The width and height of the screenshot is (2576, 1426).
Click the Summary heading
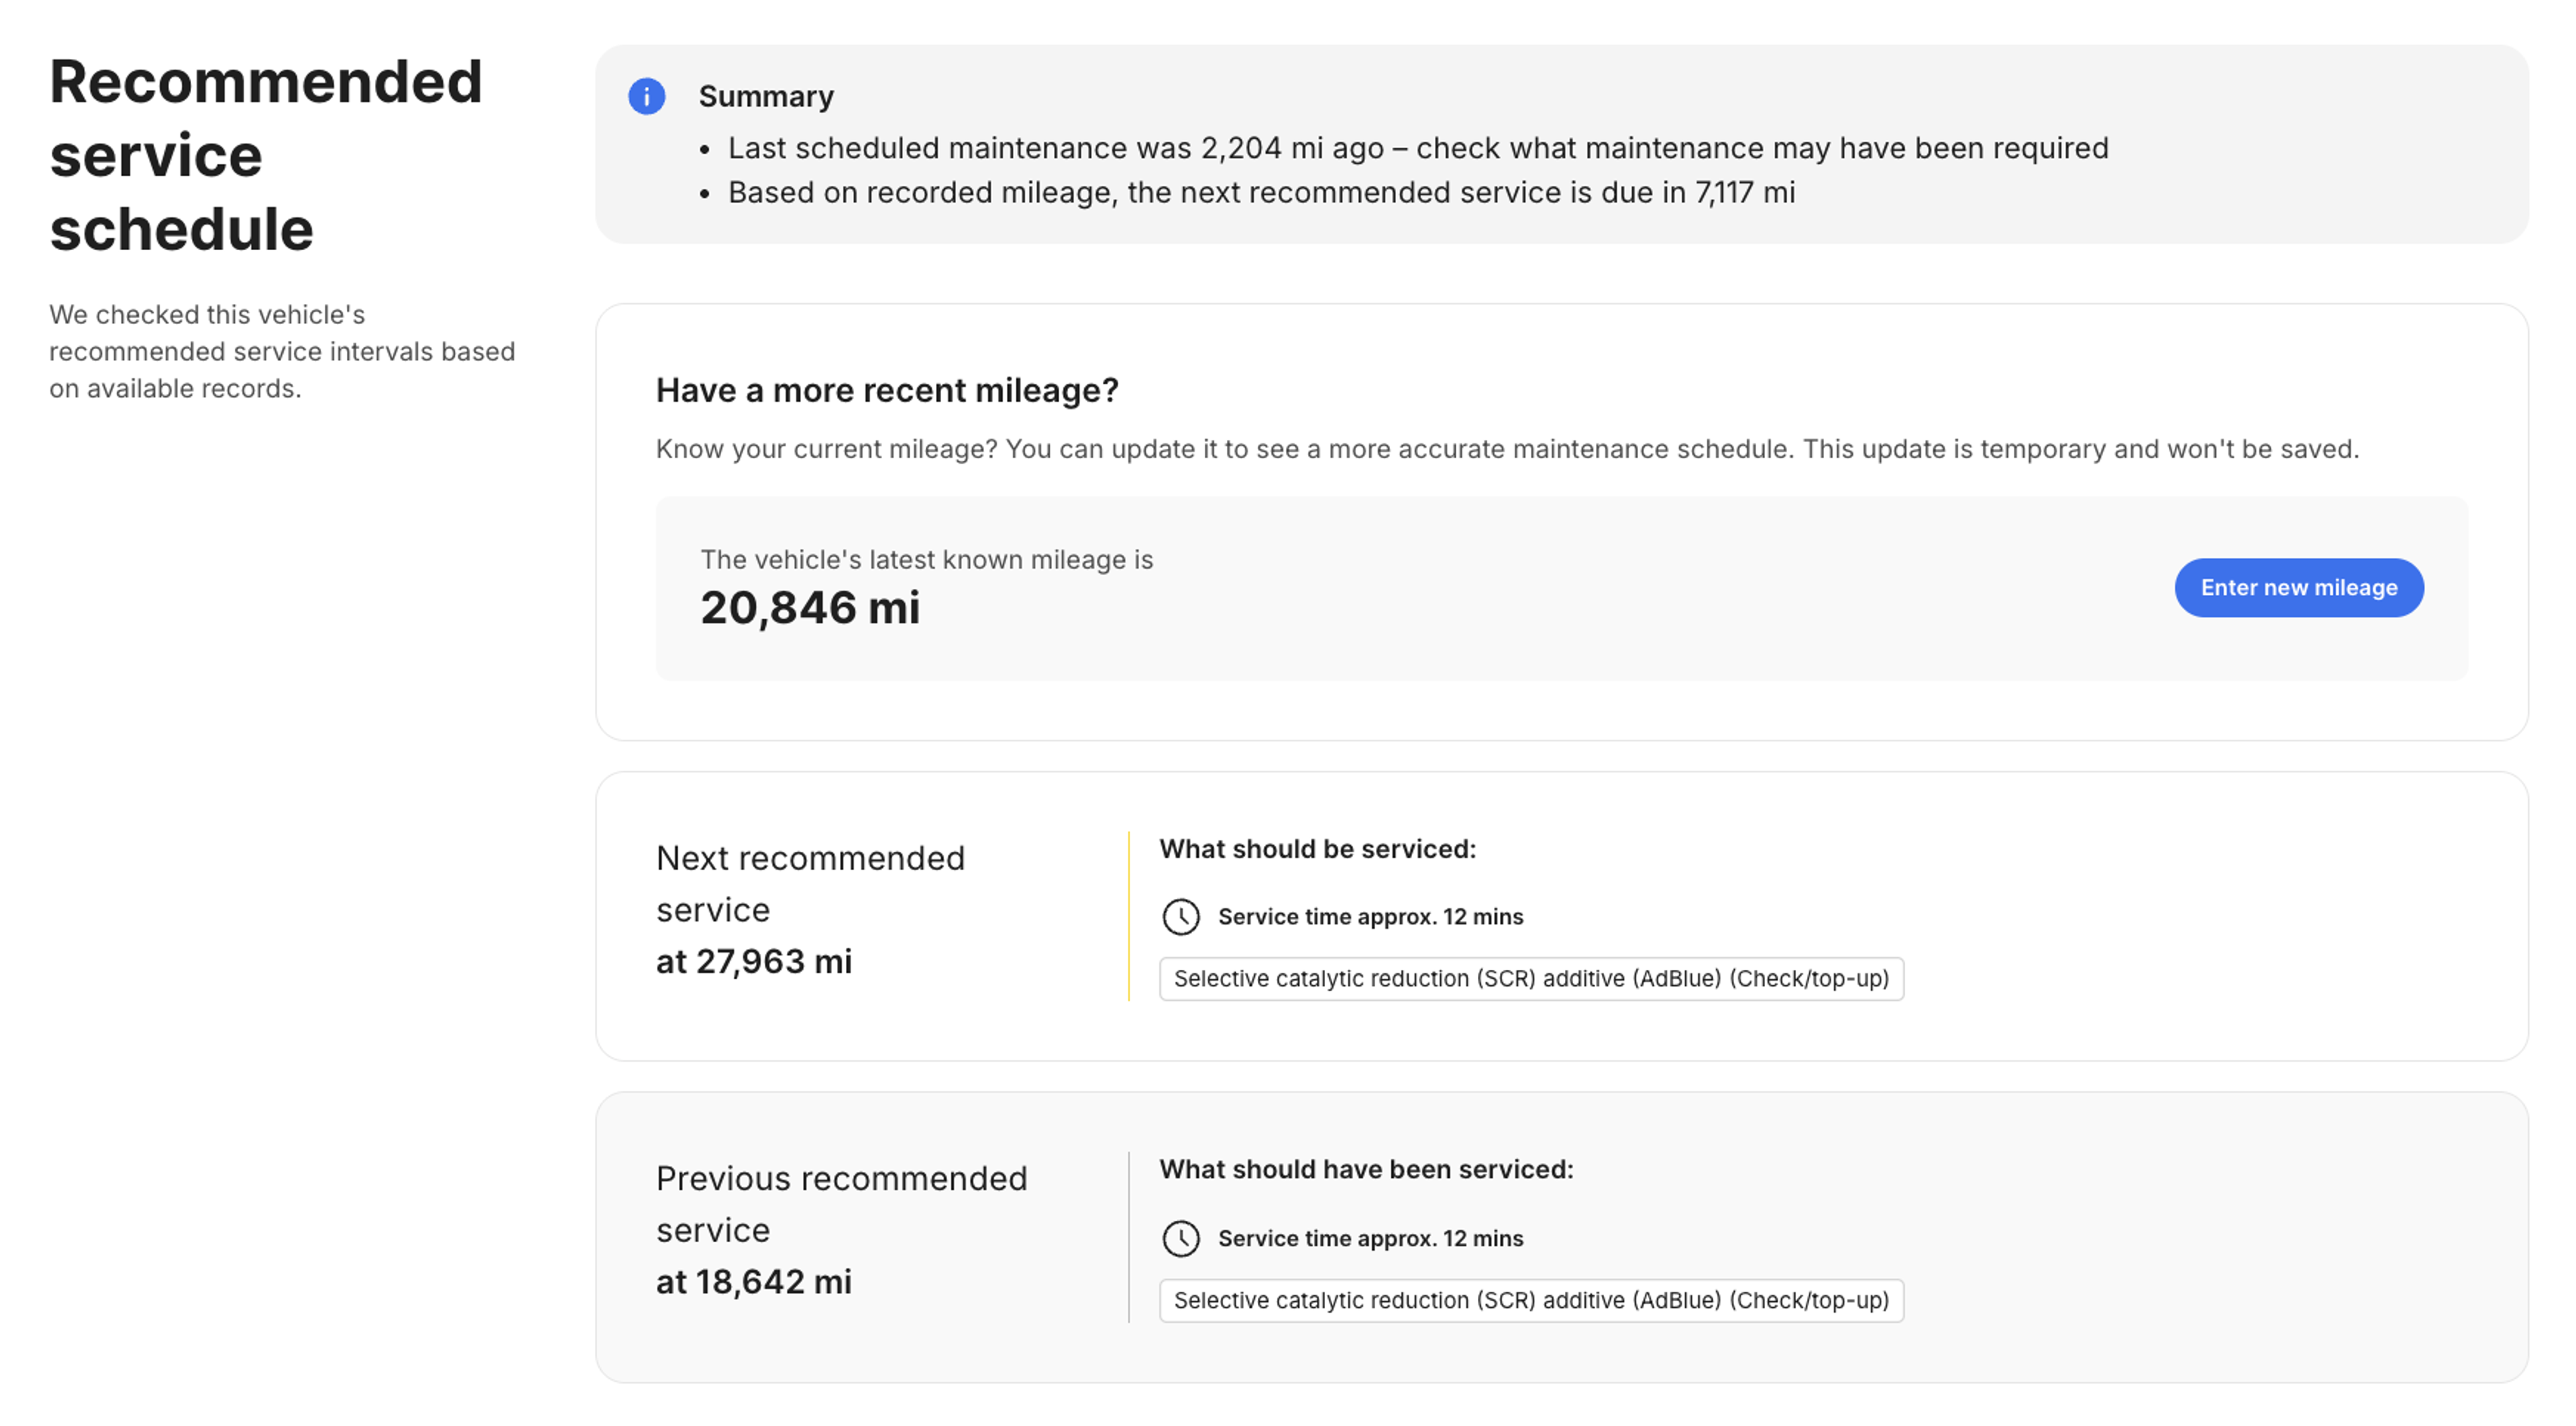coord(766,96)
